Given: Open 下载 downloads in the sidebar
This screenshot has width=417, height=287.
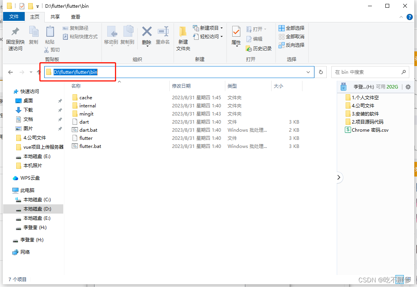Looking at the screenshot, I should click(x=24, y=110).
